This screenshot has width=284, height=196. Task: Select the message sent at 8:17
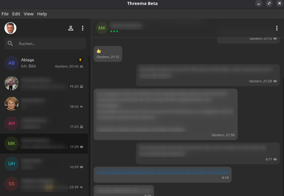(x=208, y=153)
